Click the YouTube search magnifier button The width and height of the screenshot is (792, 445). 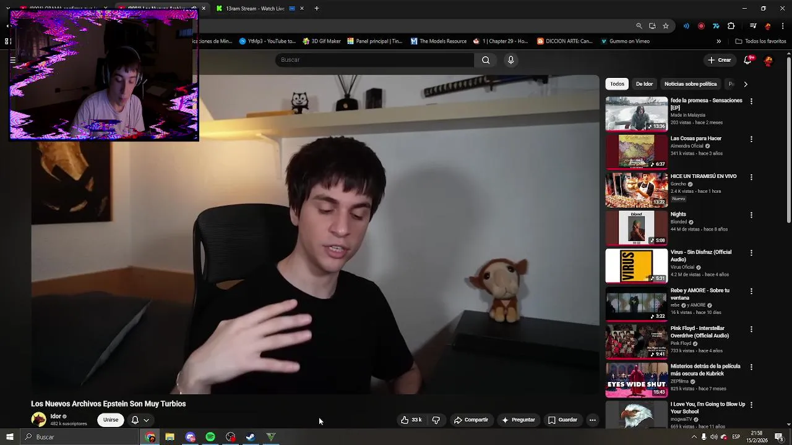(486, 60)
